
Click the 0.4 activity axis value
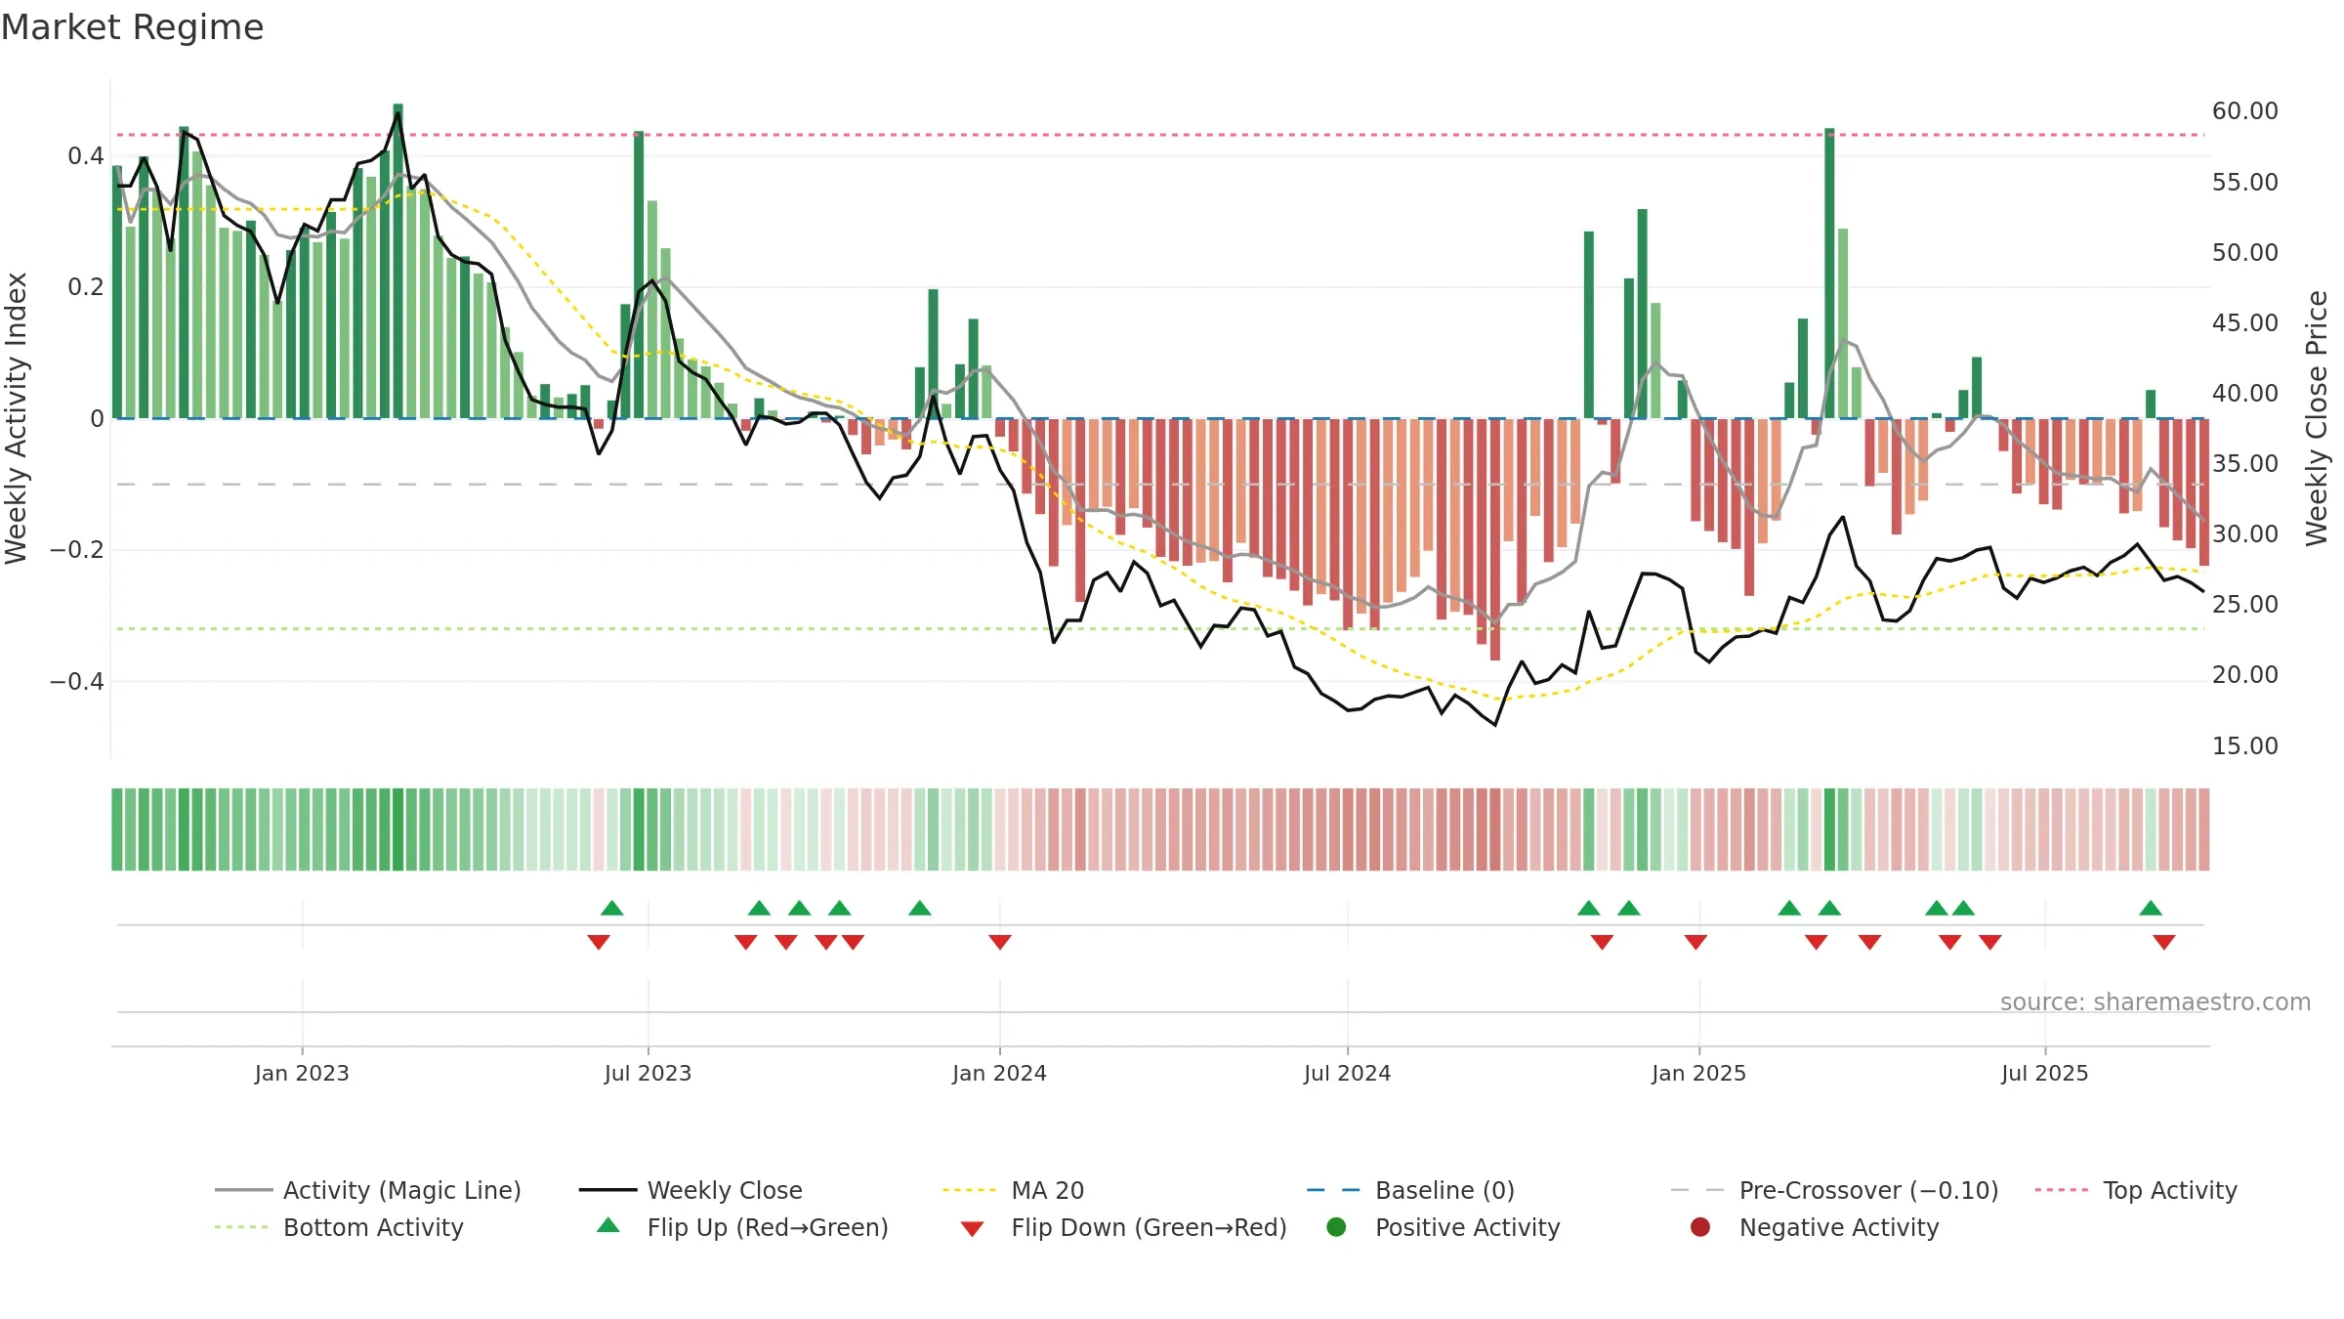[x=86, y=156]
